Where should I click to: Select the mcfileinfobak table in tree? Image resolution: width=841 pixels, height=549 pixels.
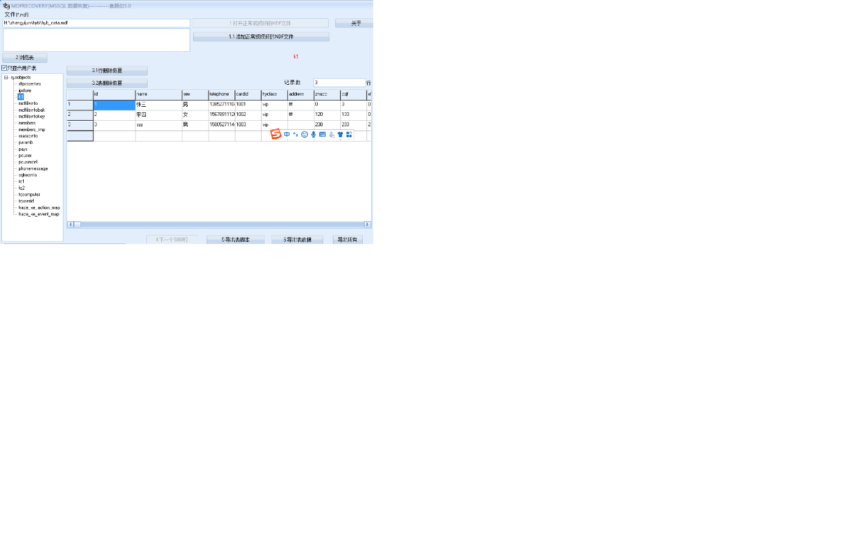coord(32,110)
